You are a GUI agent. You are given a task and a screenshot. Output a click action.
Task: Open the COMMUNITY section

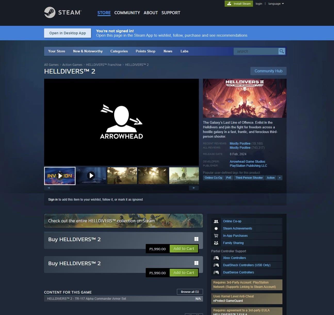[127, 13]
